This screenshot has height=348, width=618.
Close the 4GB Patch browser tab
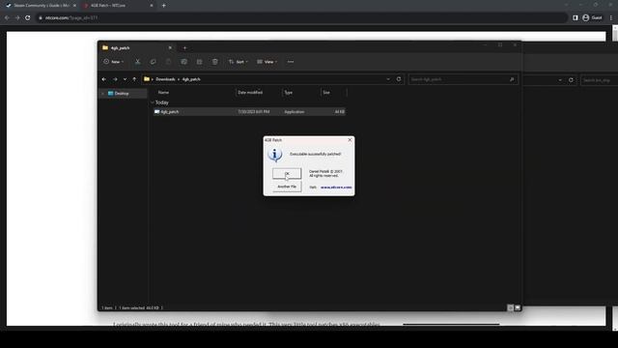[152, 6]
